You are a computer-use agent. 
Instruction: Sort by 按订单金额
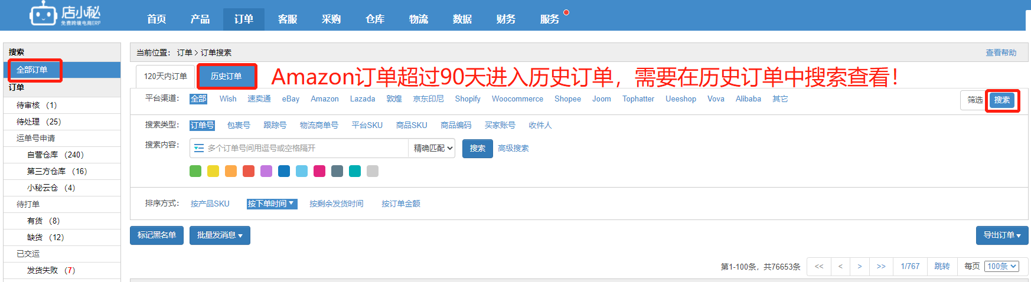[x=401, y=204]
